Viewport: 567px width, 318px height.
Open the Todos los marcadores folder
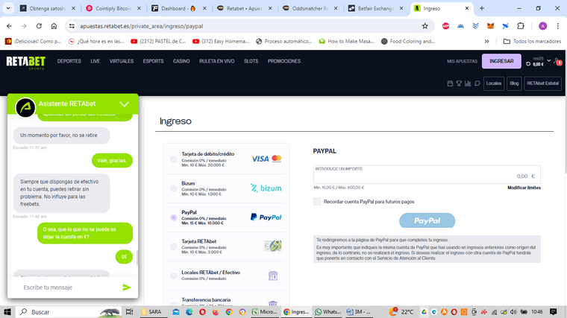coord(532,41)
